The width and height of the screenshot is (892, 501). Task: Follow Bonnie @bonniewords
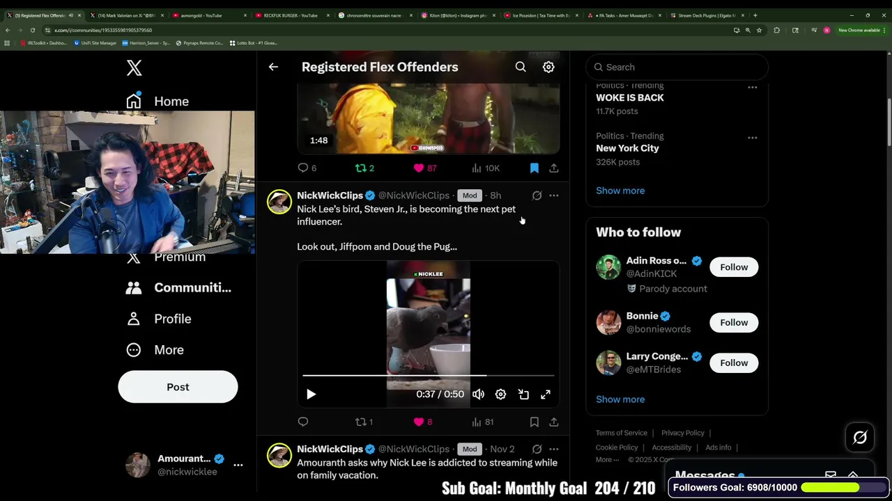pyautogui.click(x=734, y=322)
